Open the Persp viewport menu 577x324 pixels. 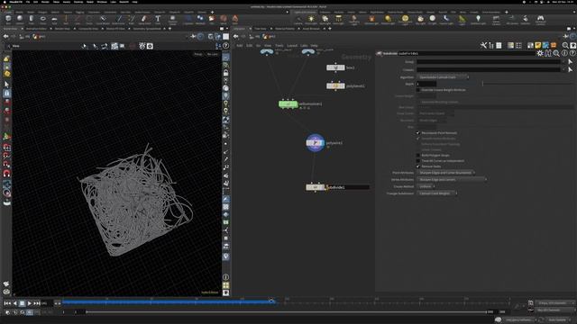198,54
